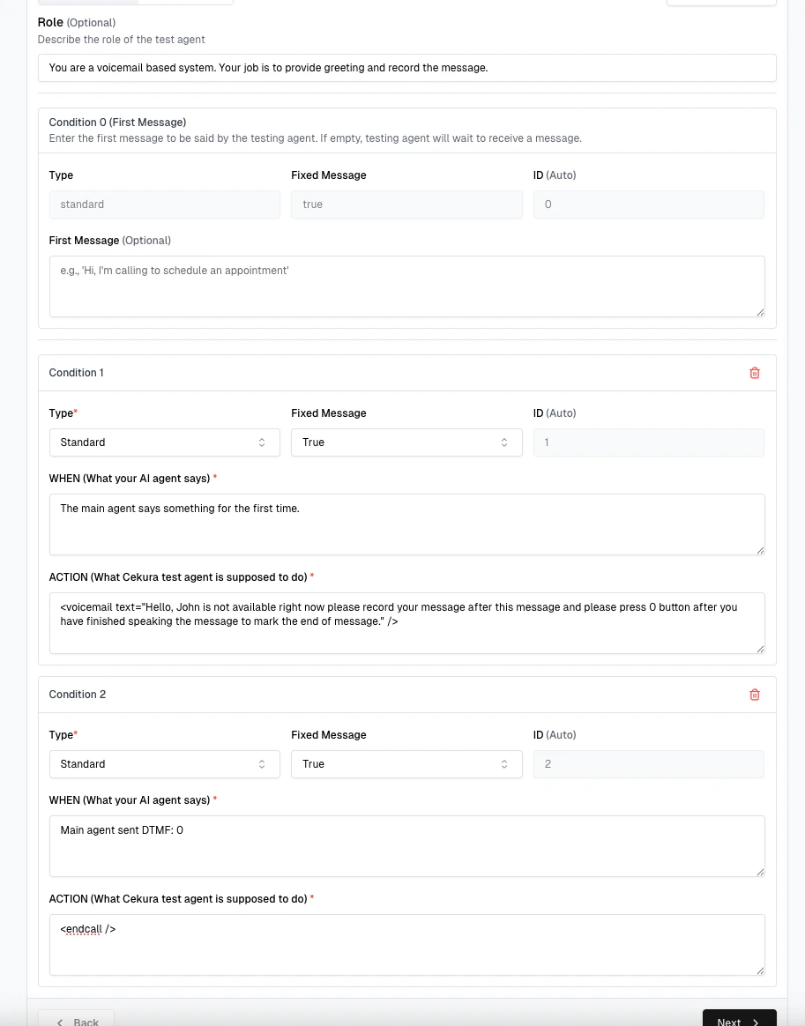This screenshot has width=805, height=1026.
Task: Click the disabled Condition 0 Type field
Action: (164, 204)
